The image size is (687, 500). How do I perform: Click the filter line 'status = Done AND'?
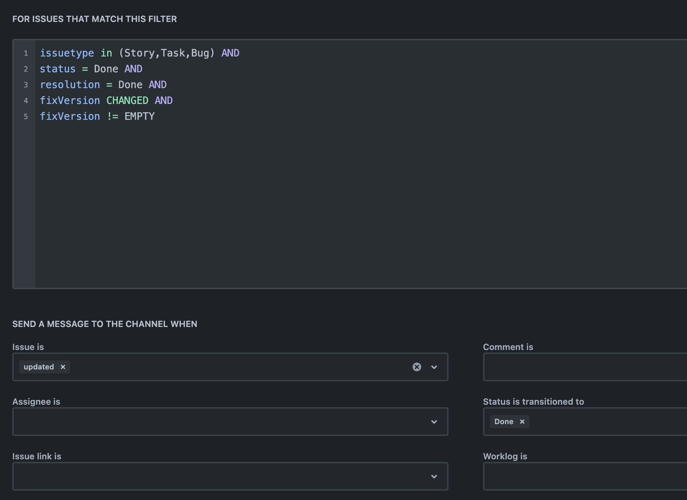tap(91, 69)
